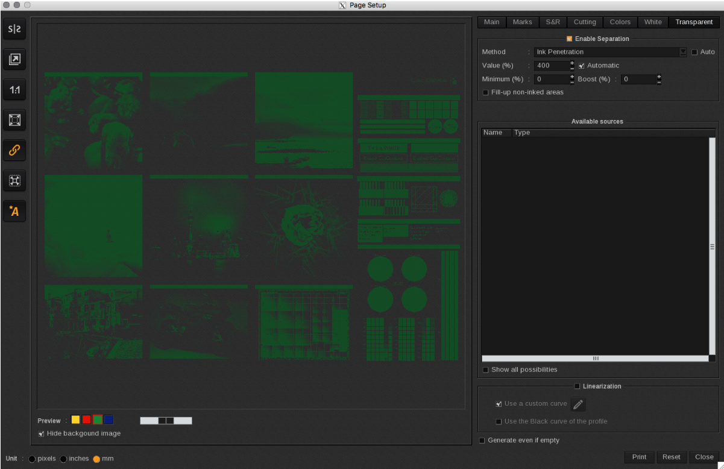Image resolution: width=724 pixels, height=469 pixels.
Task: Click the dashed-frame fit selection icon
Action: point(14,180)
